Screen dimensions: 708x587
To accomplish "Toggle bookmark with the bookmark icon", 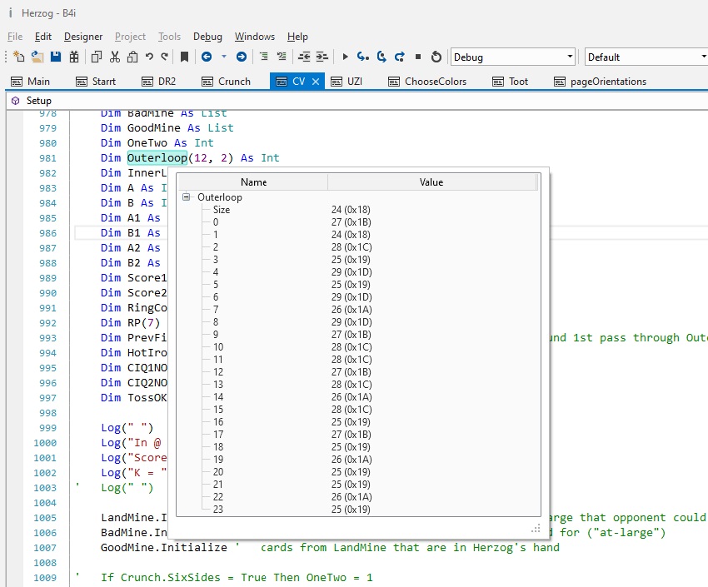I will tap(184, 57).
